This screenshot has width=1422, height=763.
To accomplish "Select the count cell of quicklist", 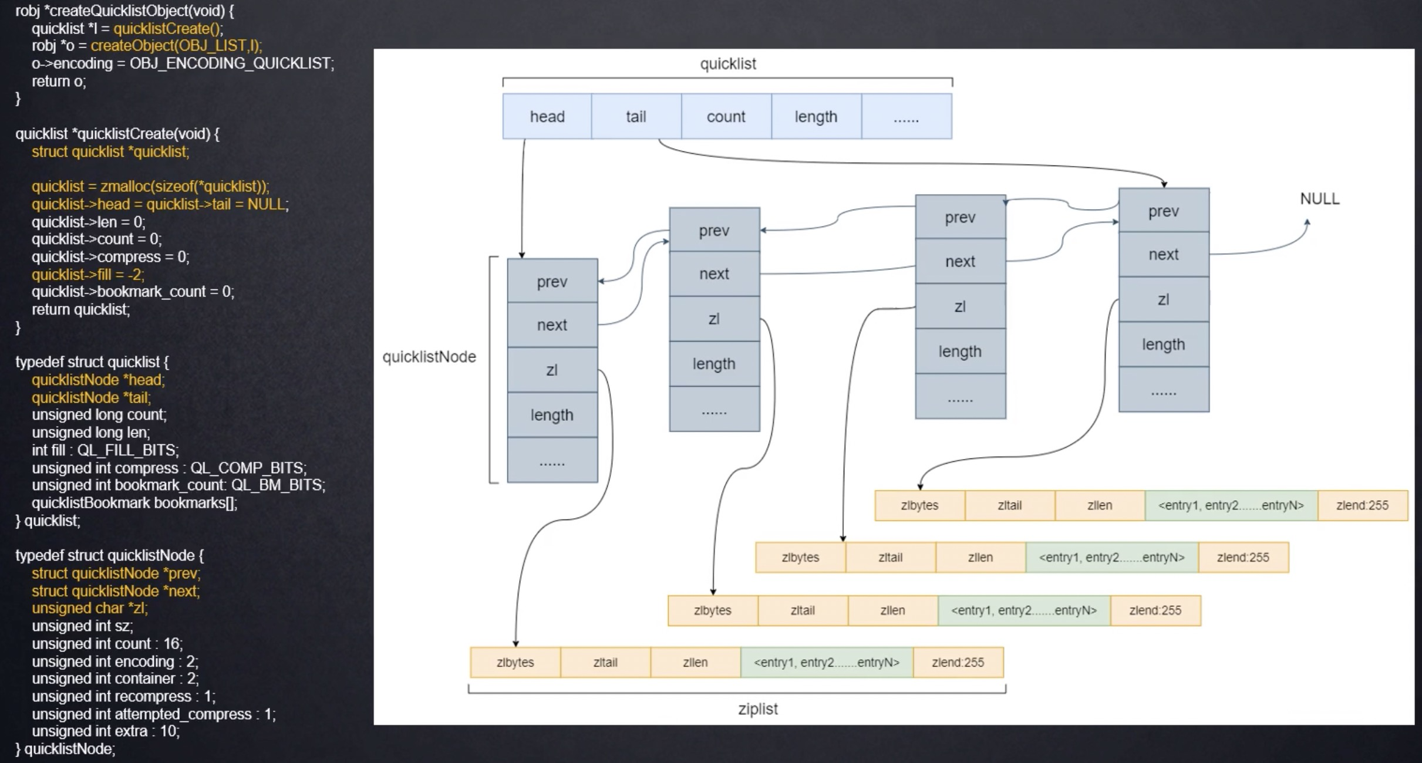I will [x=726, y=116].
